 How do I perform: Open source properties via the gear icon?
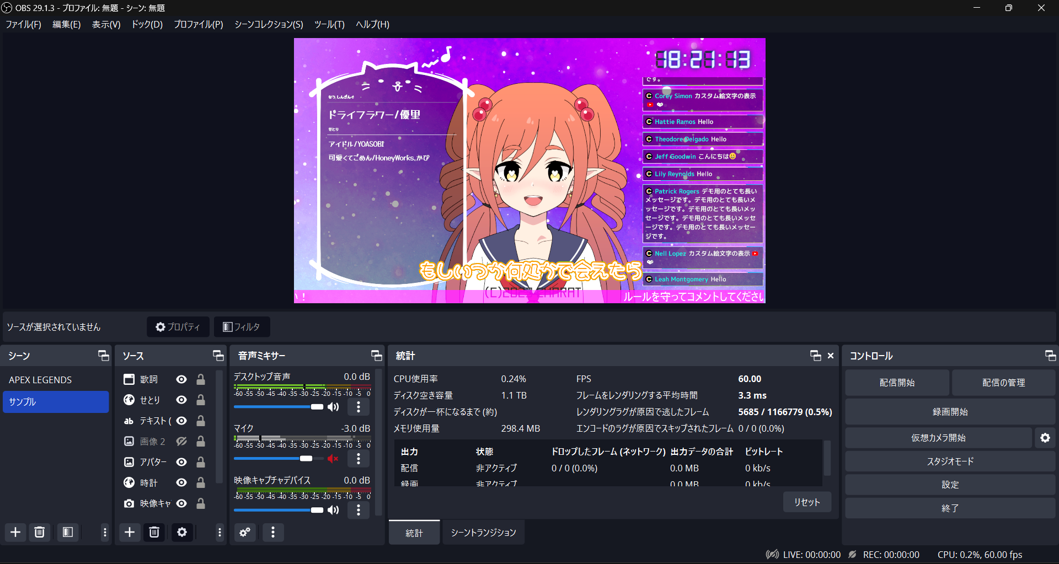tap(182, 532)
